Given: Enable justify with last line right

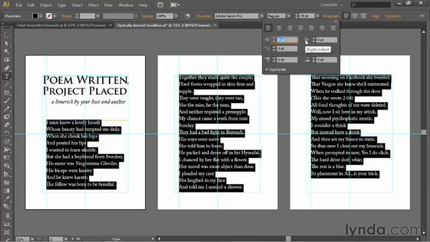Looking at the screenshot, I should 322,28.
